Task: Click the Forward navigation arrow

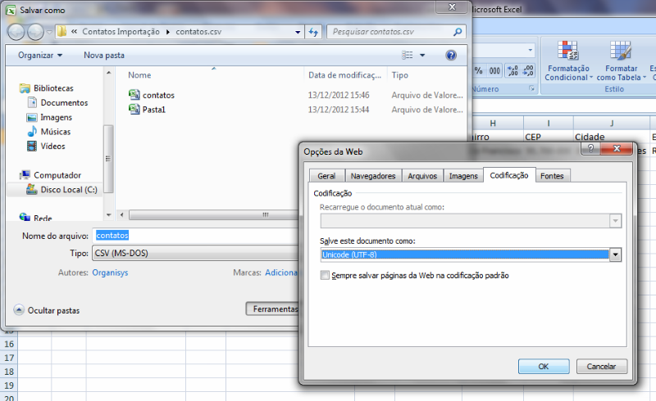Action: [35, 32]
